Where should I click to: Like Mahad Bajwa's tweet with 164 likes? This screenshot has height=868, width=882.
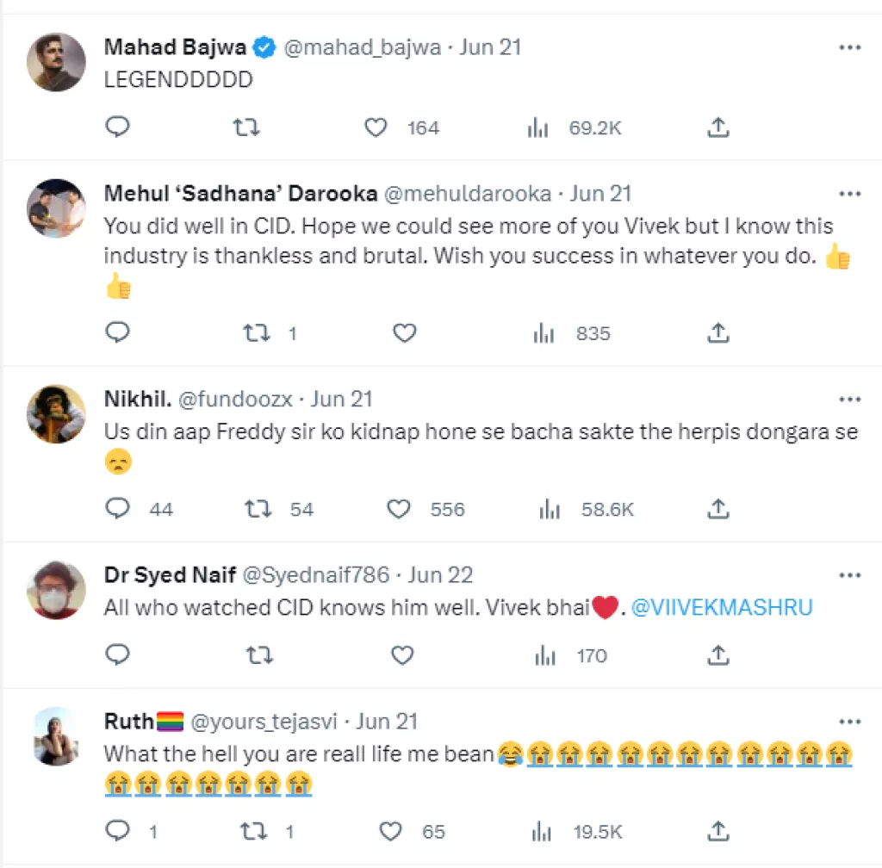(376, 127)
